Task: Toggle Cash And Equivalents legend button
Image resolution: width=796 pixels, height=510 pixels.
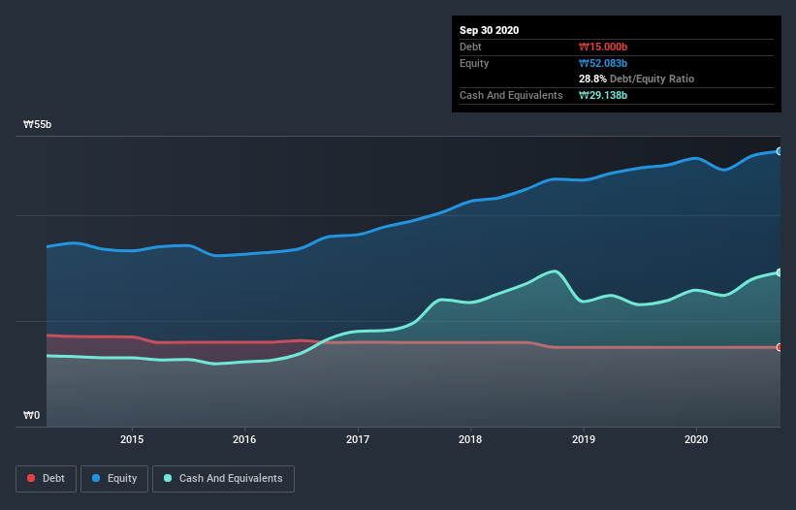Action: [x=223, y=479]
